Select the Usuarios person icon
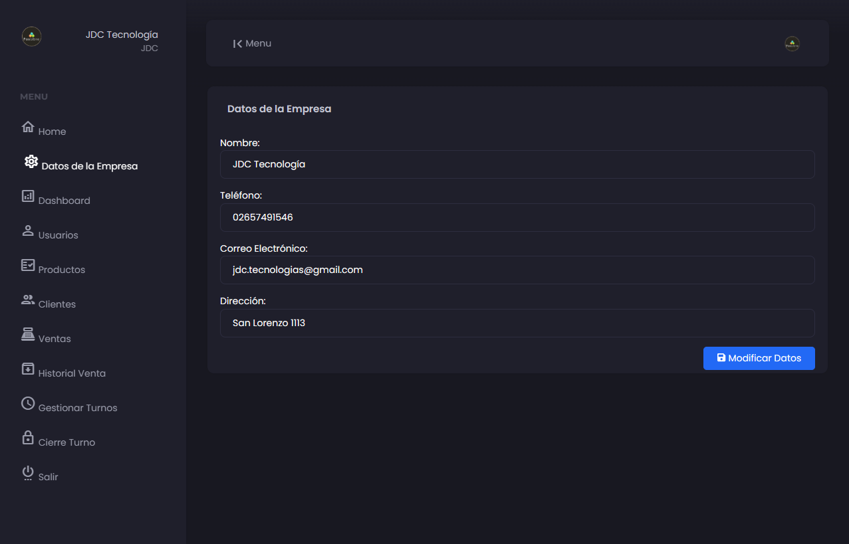The height and width of the screenshot is (544, 849). tap(28, 230)
